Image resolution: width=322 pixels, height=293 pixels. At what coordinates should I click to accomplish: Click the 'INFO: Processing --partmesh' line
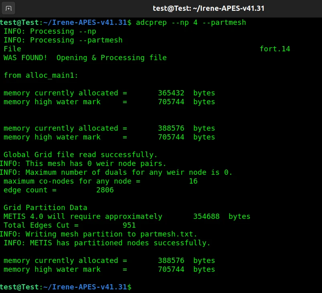tap(63, 40)
